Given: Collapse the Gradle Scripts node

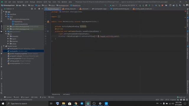Looking at the screenshot, I should (4, 46).
